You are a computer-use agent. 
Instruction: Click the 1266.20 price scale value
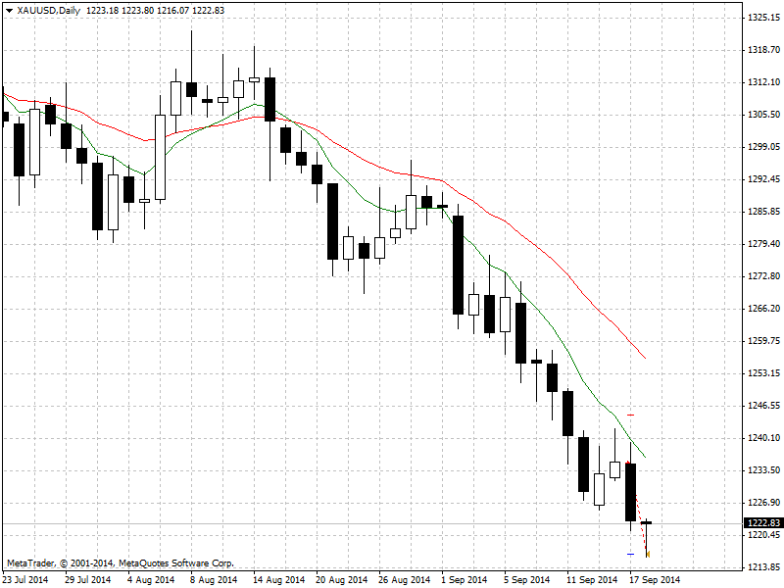(x=763, y=309)
